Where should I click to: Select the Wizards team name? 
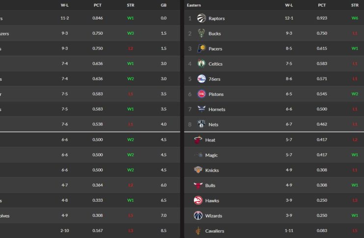click(x=214, y=216)
